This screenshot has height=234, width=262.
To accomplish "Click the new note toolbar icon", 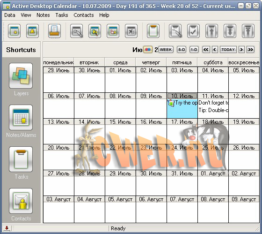I will [x=14, y=31].
